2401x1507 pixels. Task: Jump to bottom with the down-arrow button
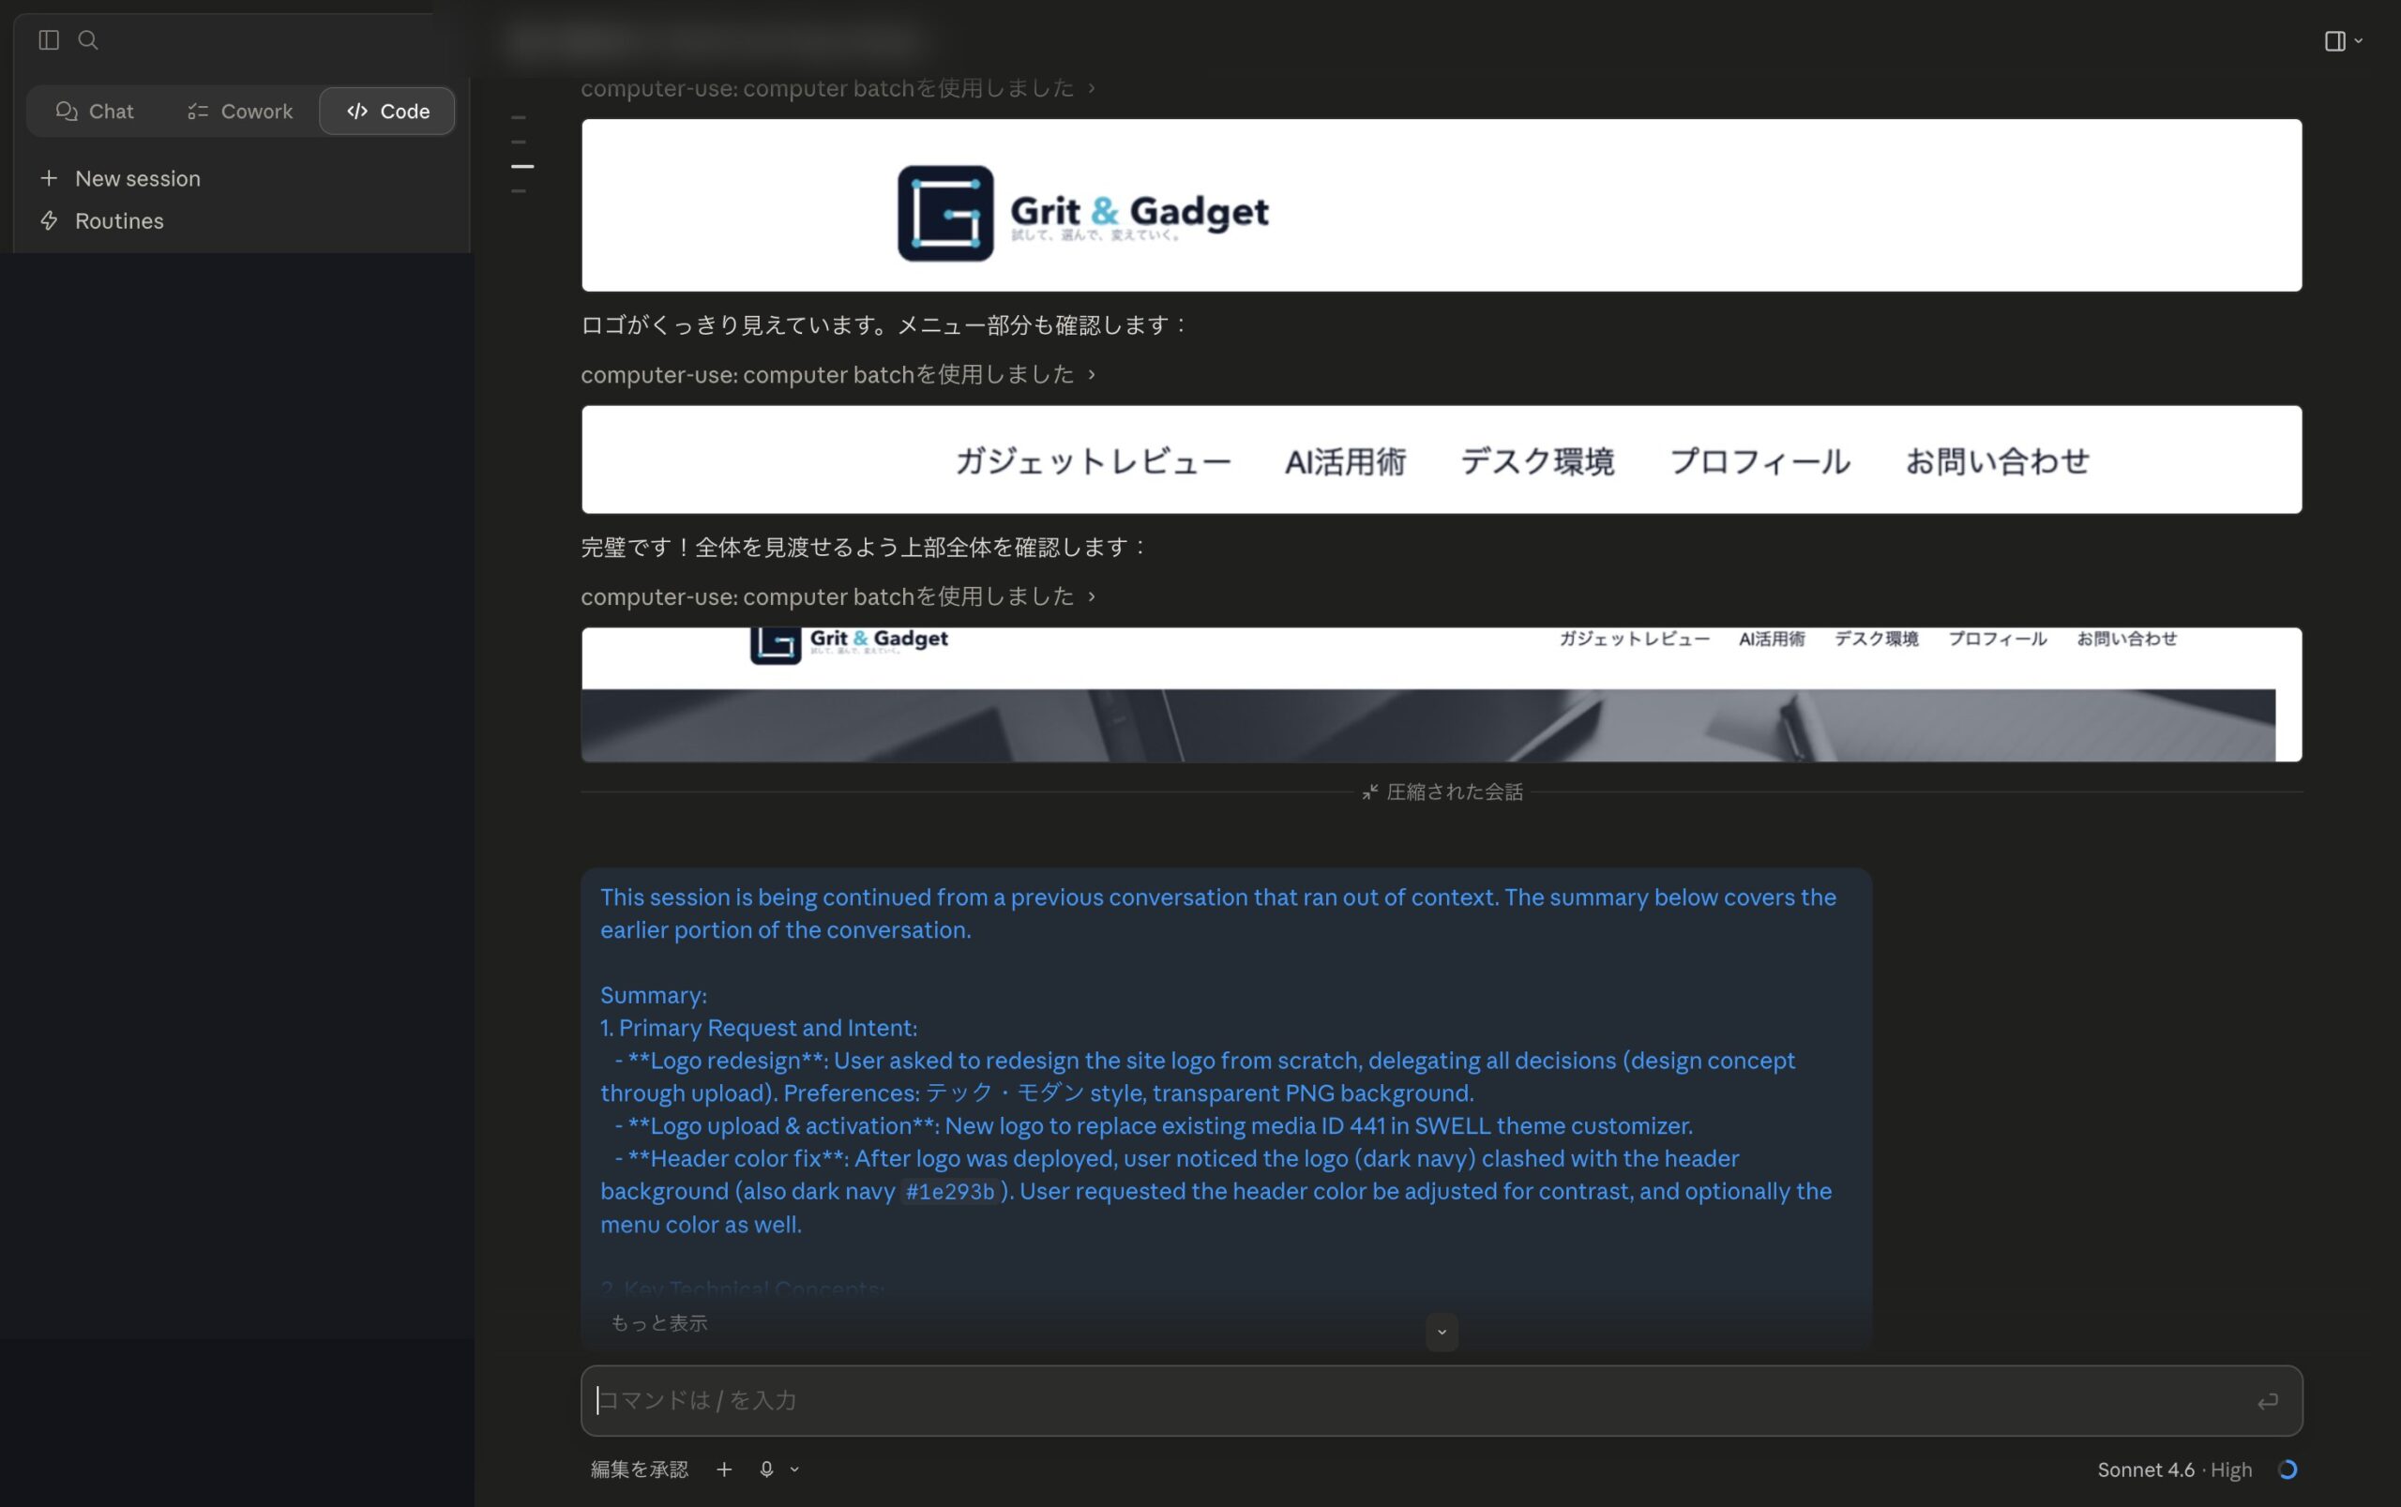click(x=1442, y=1332)
